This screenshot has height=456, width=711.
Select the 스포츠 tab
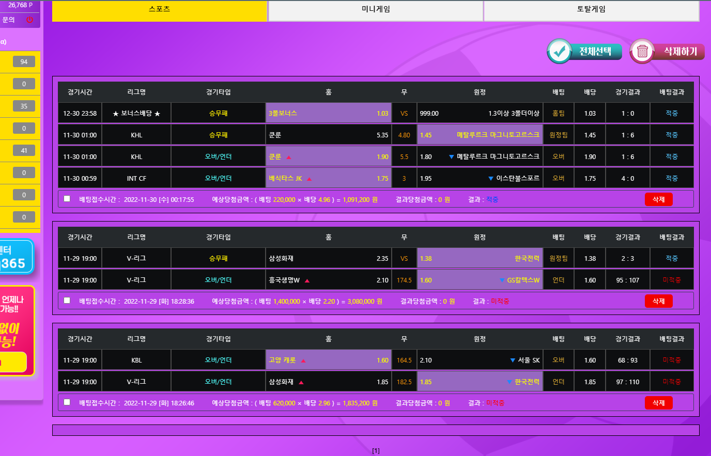coord(159,10)
